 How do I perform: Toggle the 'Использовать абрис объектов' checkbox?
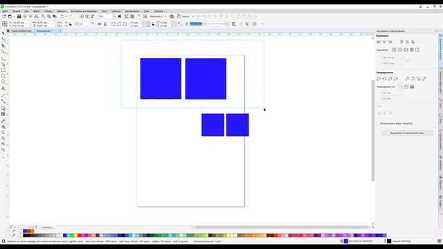coord(379,123)
